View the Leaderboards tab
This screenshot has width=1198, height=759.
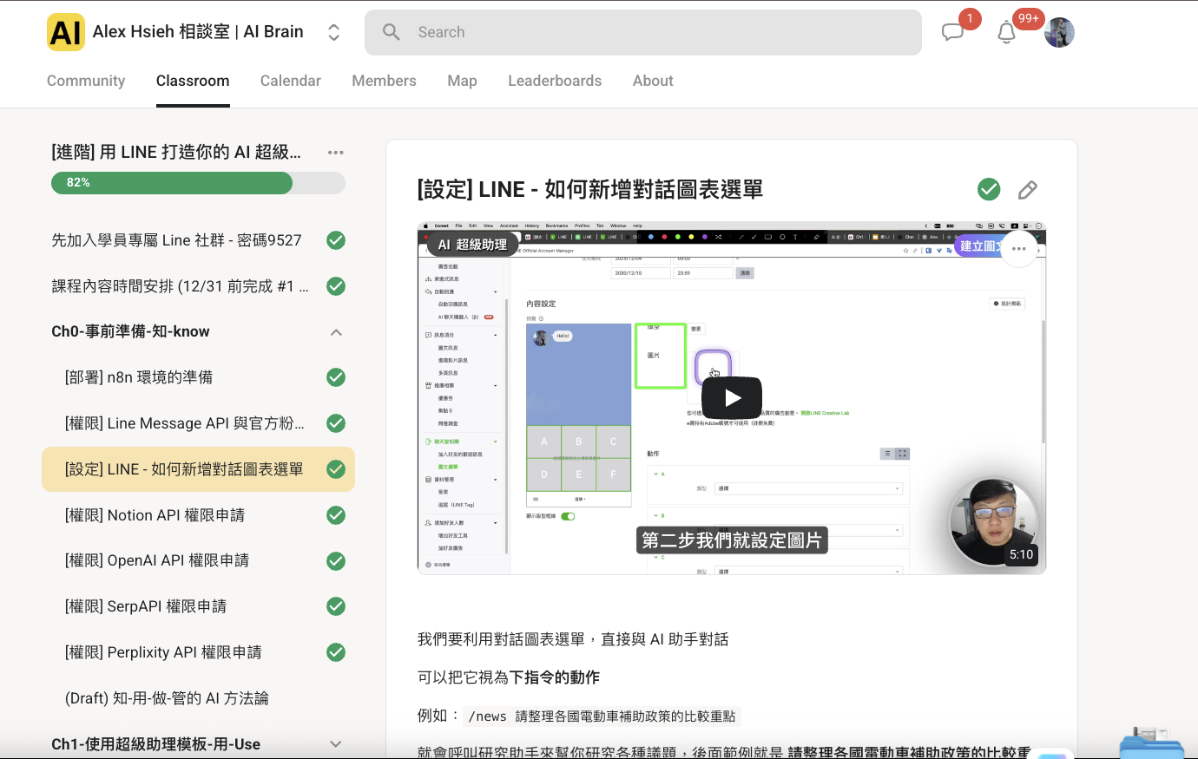coord(555,81)
